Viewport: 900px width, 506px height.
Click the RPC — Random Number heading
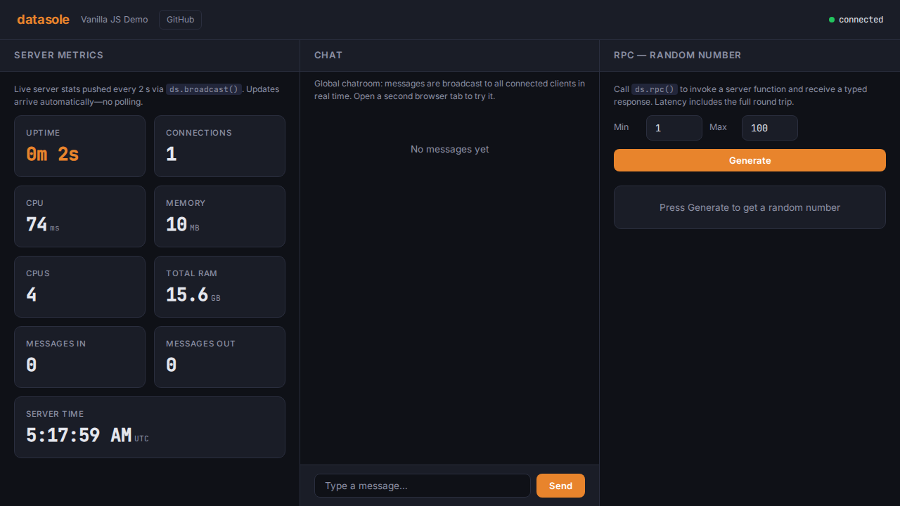pos(677,55)
